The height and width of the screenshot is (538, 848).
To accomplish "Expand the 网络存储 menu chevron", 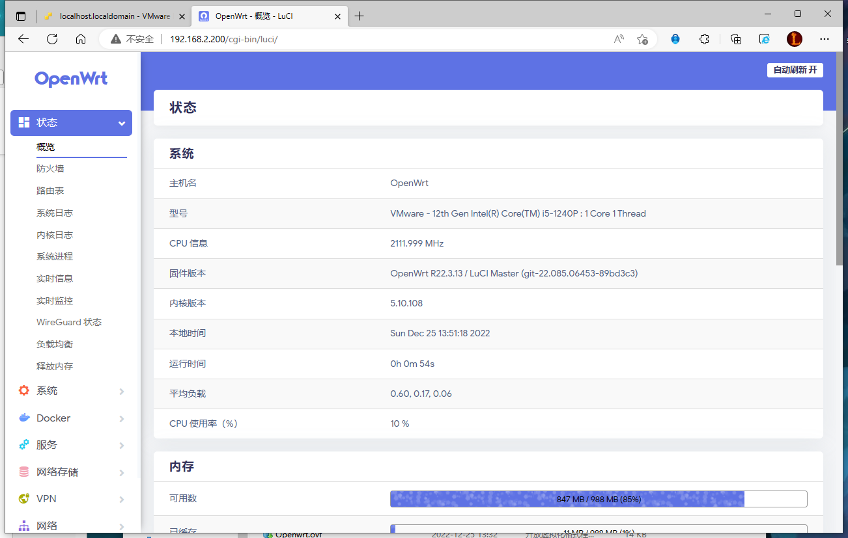I will (x=122, y=472).
